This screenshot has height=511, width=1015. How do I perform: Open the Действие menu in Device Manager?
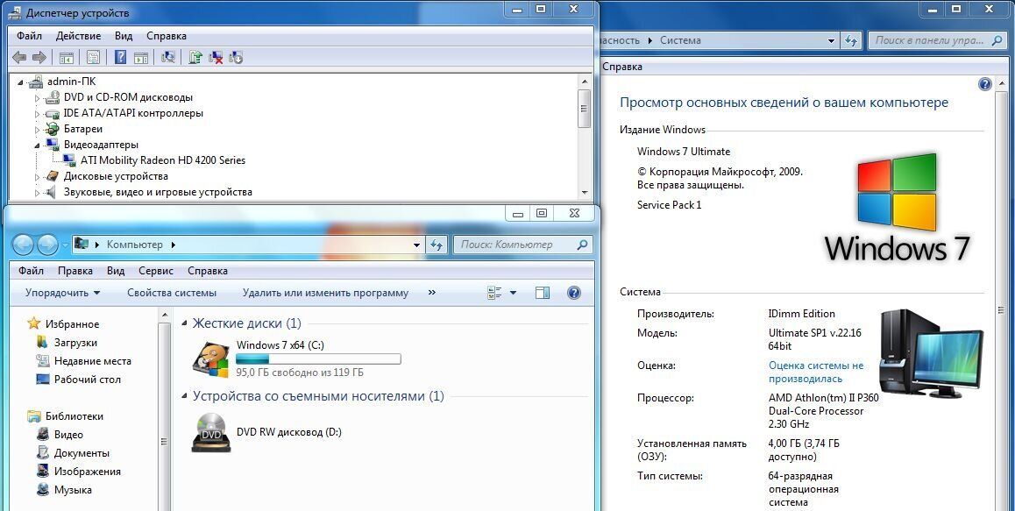[x=78, y=36]
